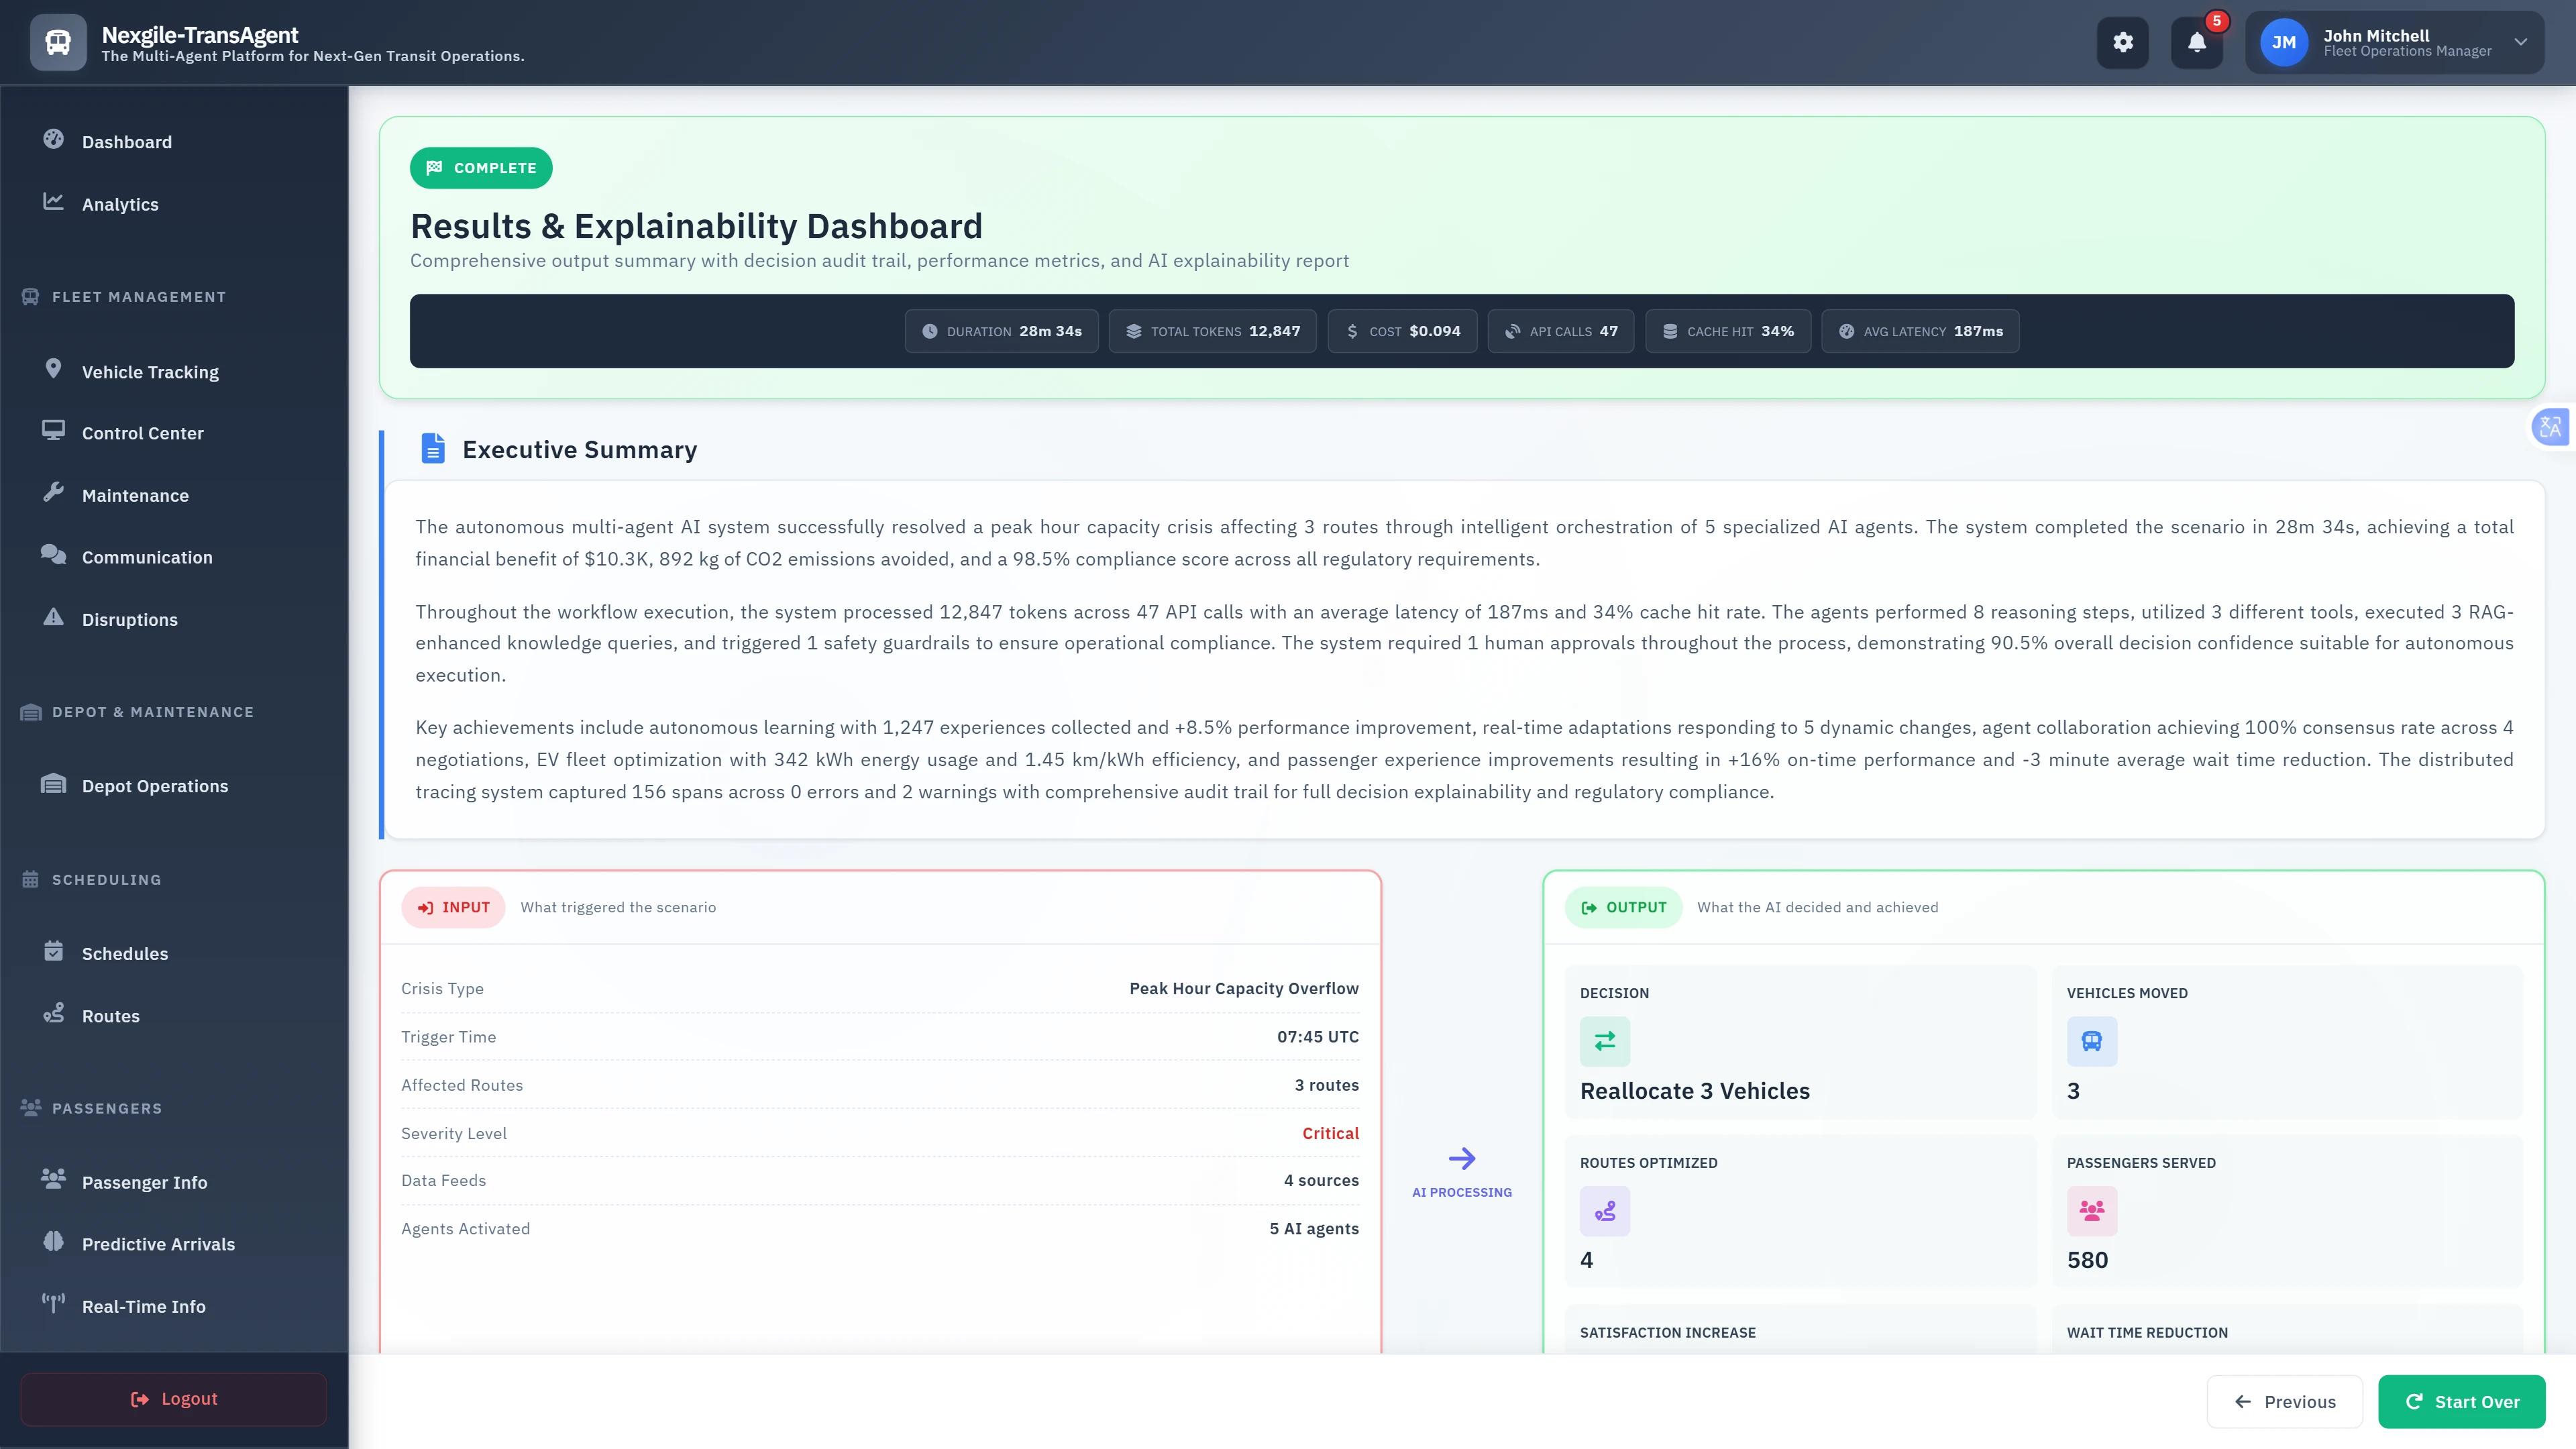
Task: Click the Logout option
Action: point(173,1398)
